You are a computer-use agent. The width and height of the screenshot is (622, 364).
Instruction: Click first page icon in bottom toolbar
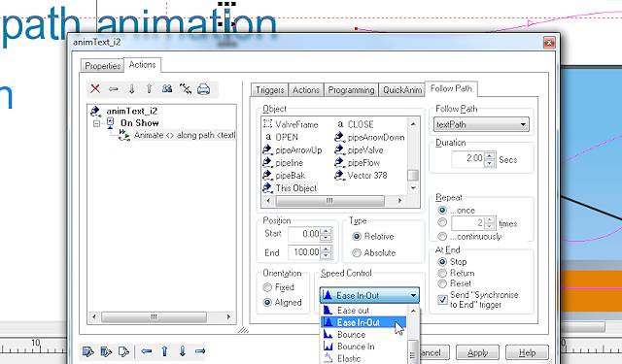pyautogui.click(x=88, y=351)
